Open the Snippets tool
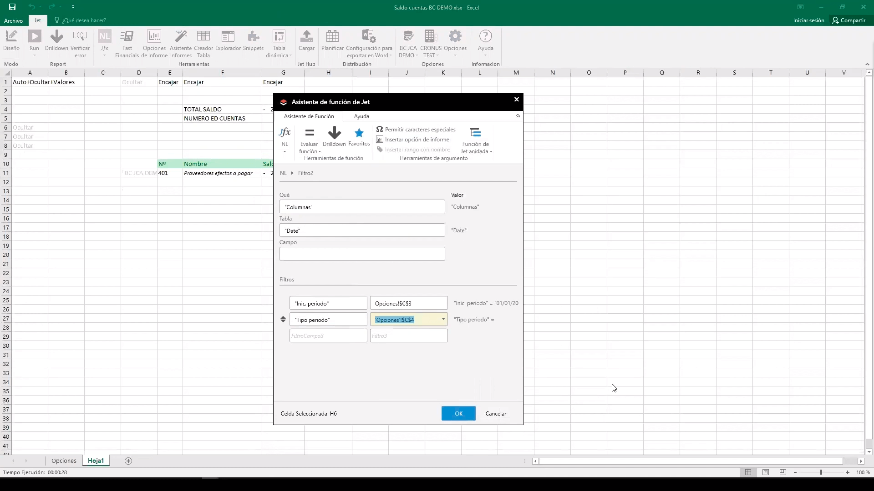Screen dimensions: 874x491 click(x=253, y=37)
